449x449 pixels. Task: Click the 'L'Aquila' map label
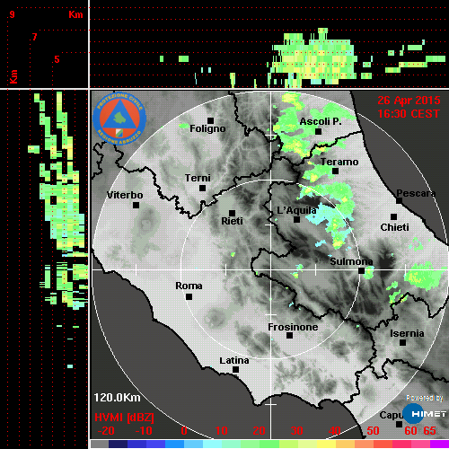coord(296,210)
